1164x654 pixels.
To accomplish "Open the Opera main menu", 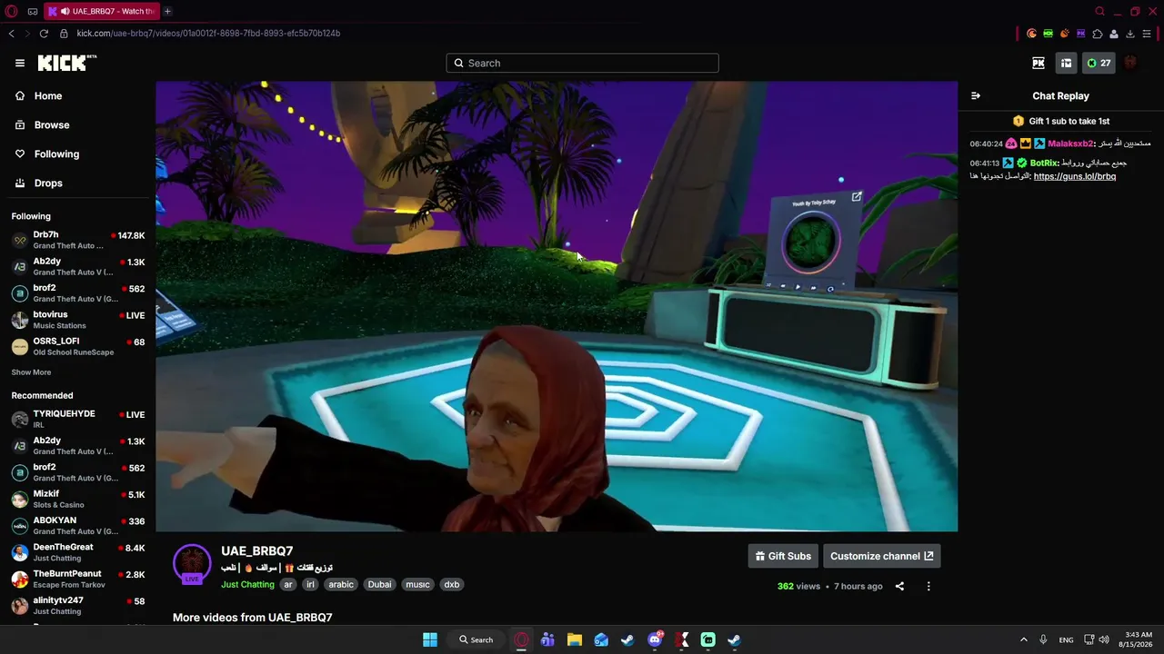I will coord(11,11).
